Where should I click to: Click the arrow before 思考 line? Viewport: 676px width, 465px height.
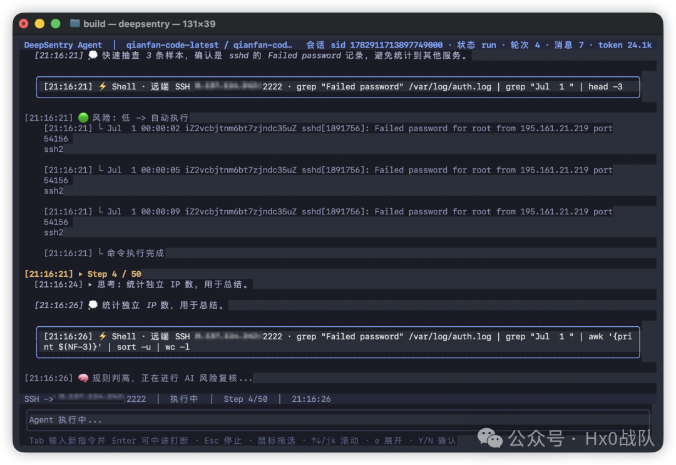pos(90,284)
